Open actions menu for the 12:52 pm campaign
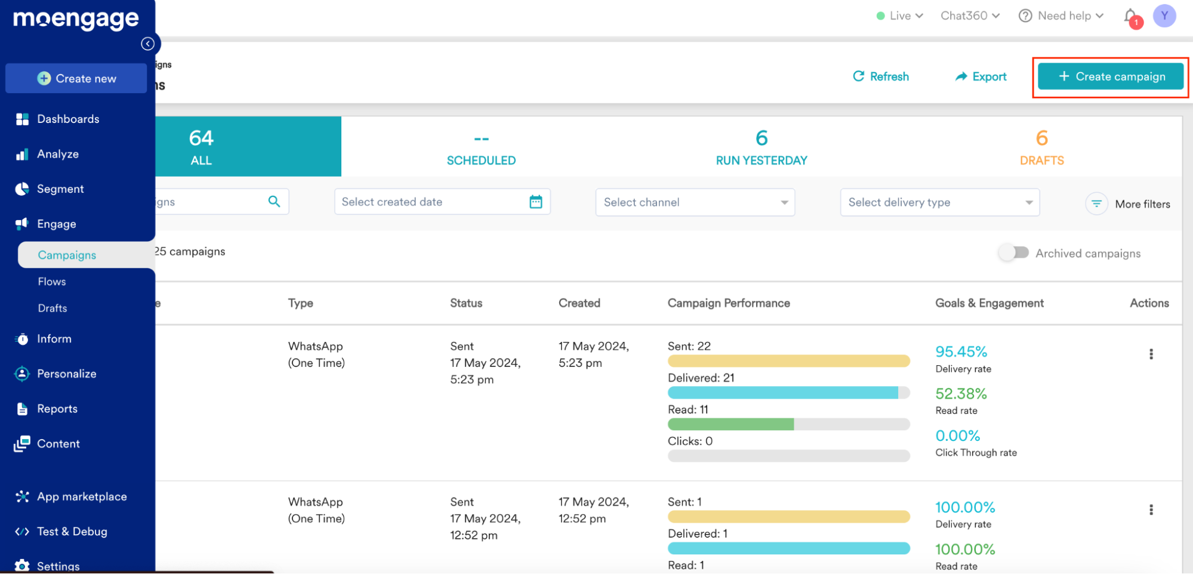This screenshot has width=1193, height=574. pos(1151,510)
